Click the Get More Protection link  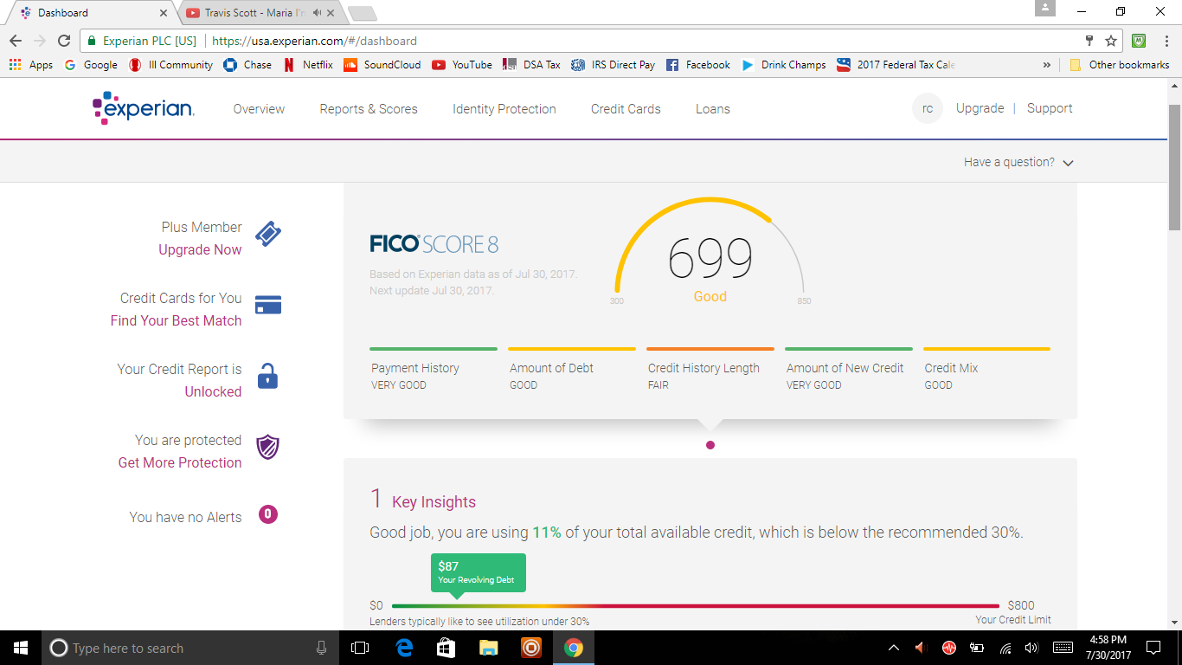coord(180,462)
